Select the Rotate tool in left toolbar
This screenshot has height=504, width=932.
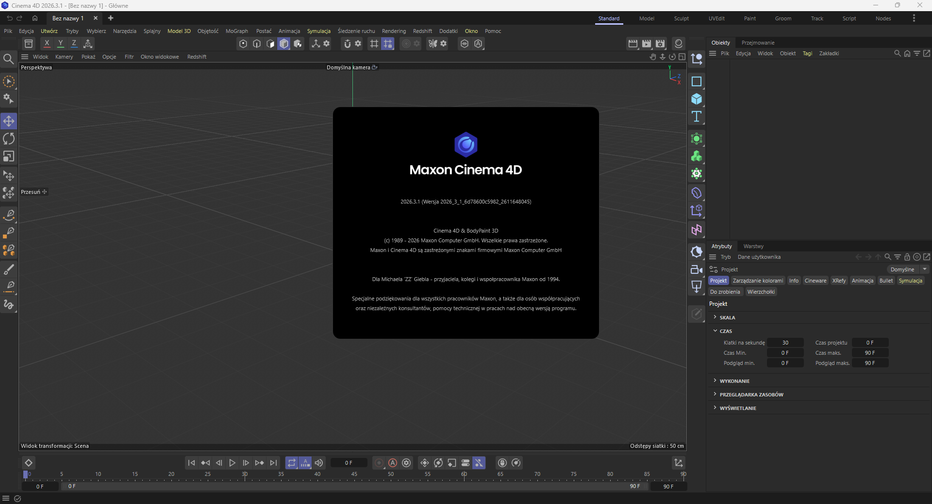9,139
